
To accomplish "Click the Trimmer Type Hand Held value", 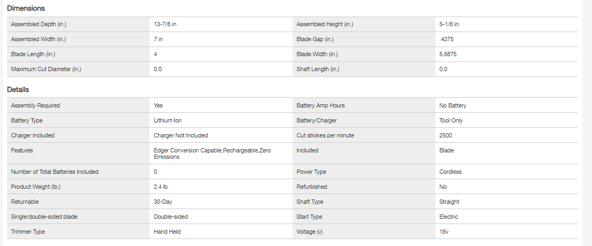I will pos(167,232).
